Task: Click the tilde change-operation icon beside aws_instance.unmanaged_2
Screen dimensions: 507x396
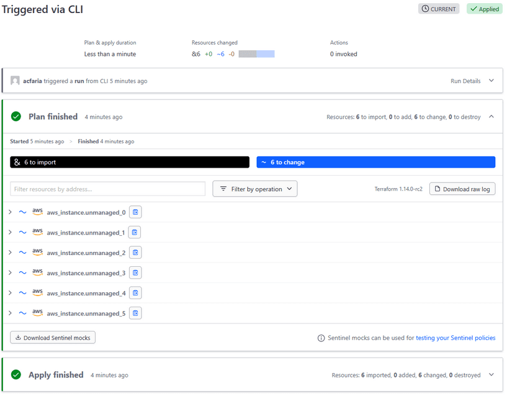Action: (22, 252)
